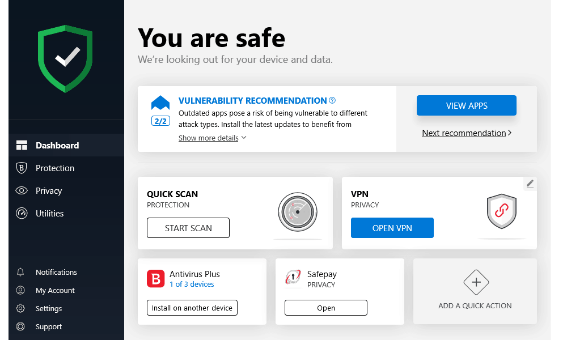Click the Next recommendation link

tap(464, 133)
